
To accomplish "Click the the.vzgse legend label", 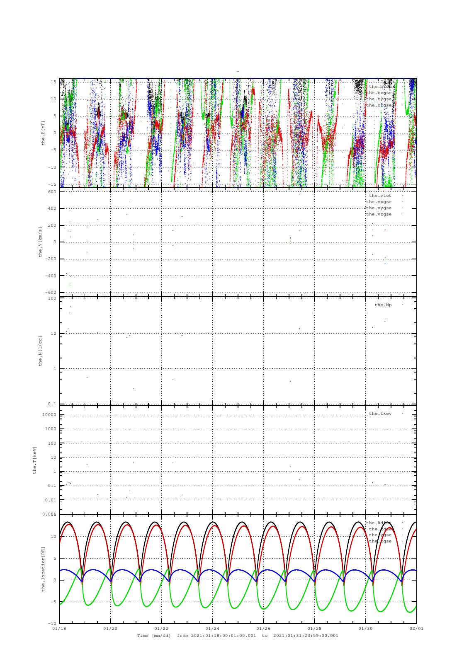I will [x=379, y=214].
